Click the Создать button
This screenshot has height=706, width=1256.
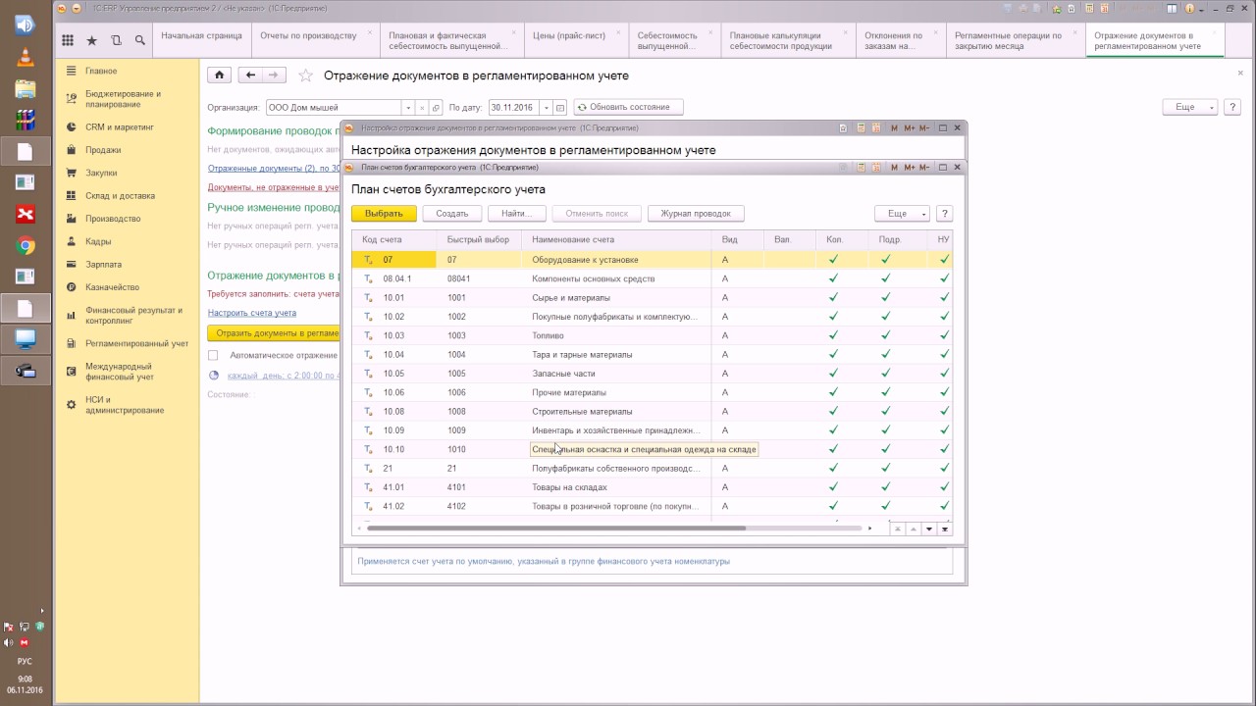(452, 213)
